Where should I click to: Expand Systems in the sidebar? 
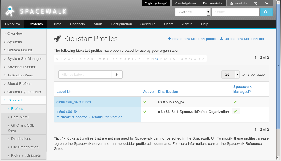pyautogui.click(x=24, y=42)
